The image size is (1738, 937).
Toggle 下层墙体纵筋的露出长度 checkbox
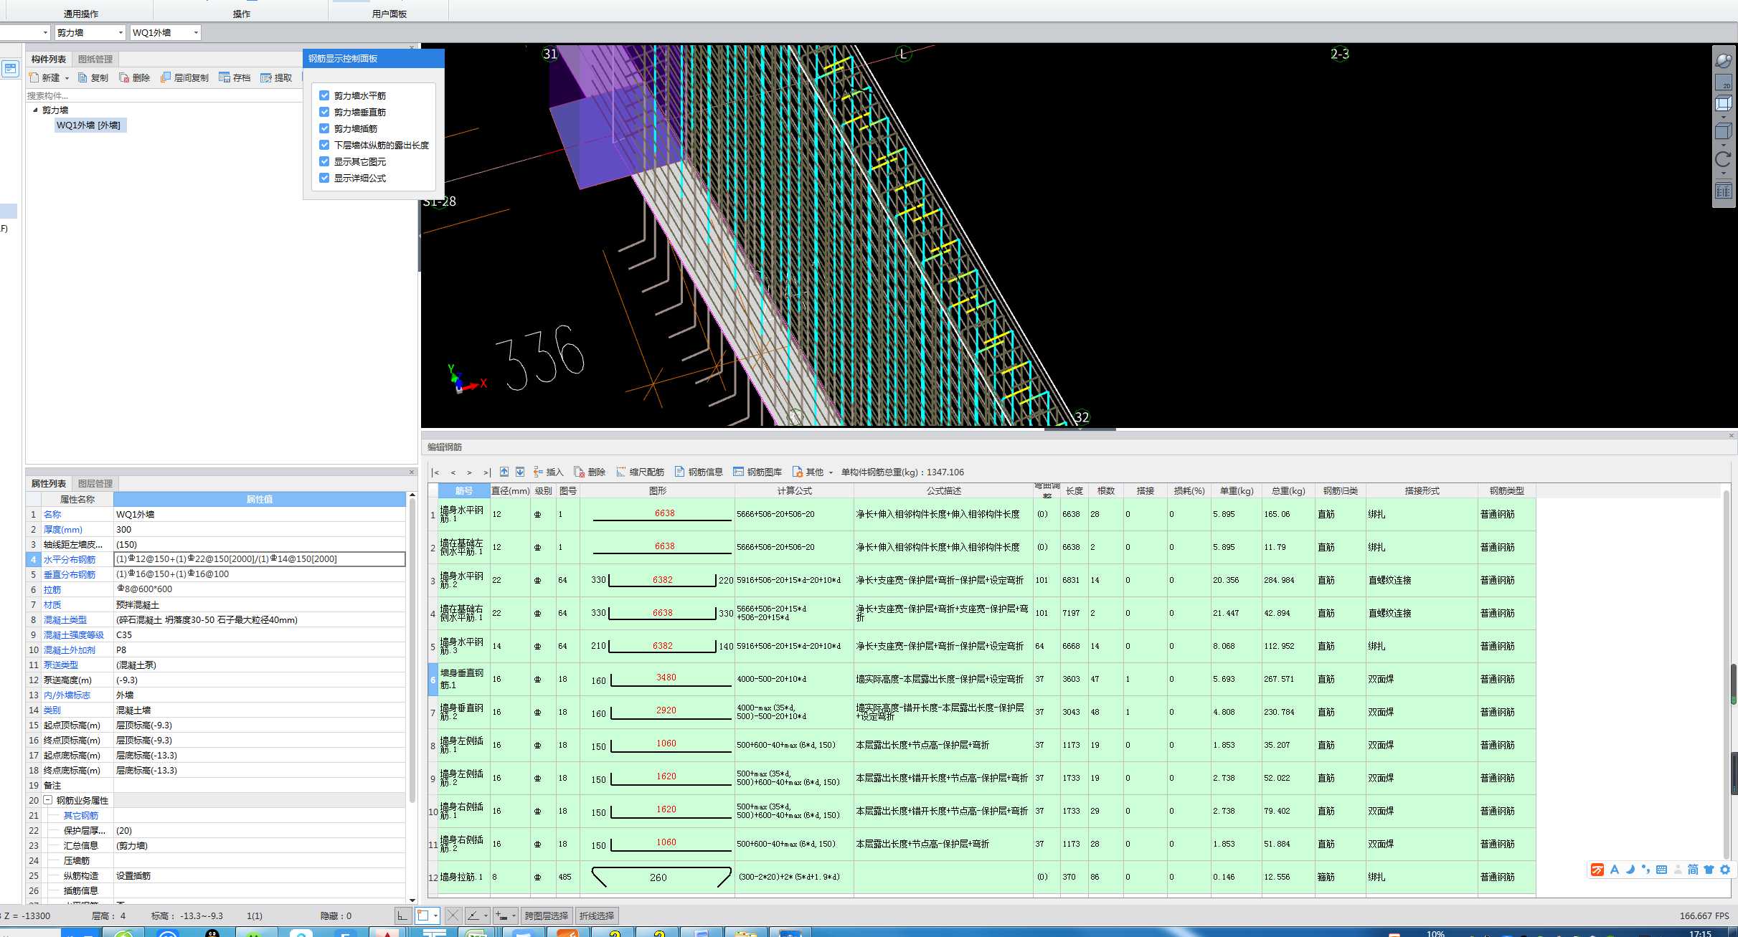click(324, 145)
